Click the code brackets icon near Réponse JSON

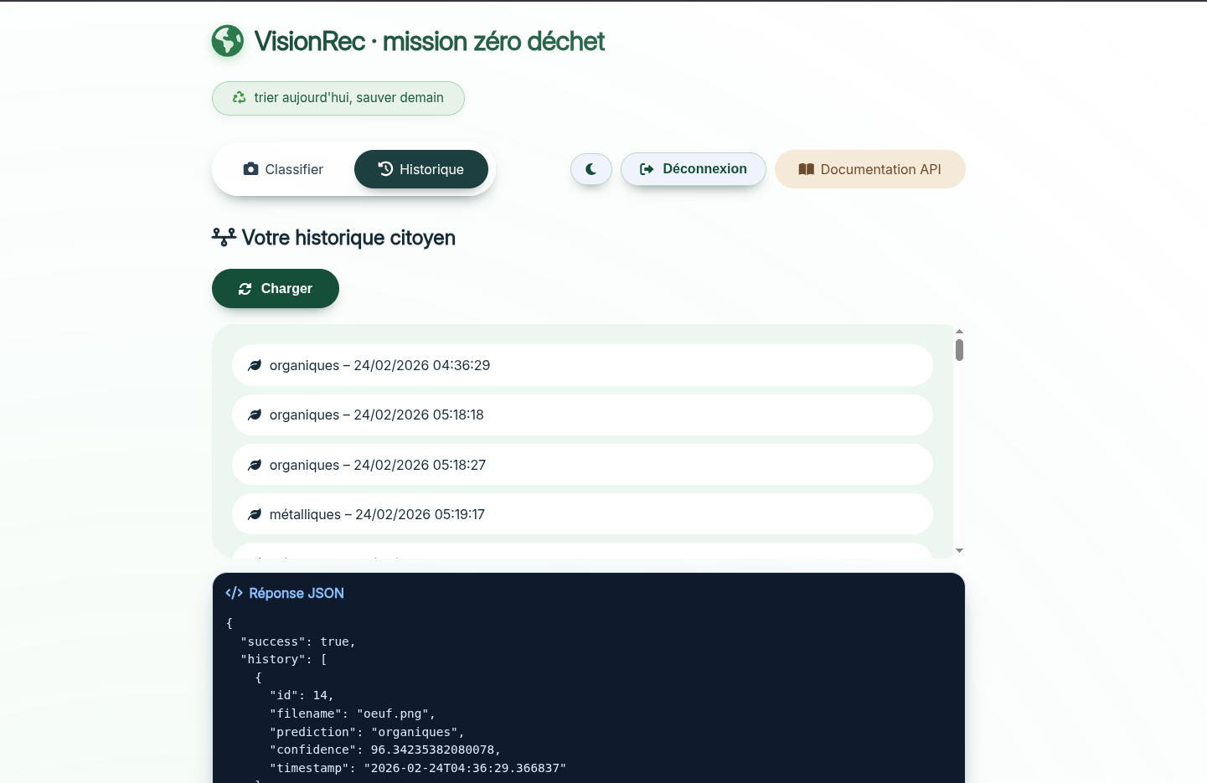pos(235,593)
